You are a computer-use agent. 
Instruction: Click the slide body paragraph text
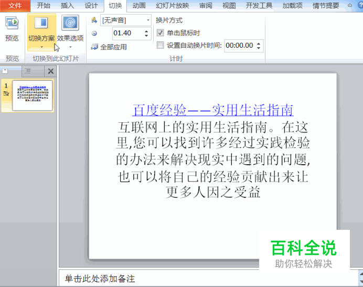(213, 160)
